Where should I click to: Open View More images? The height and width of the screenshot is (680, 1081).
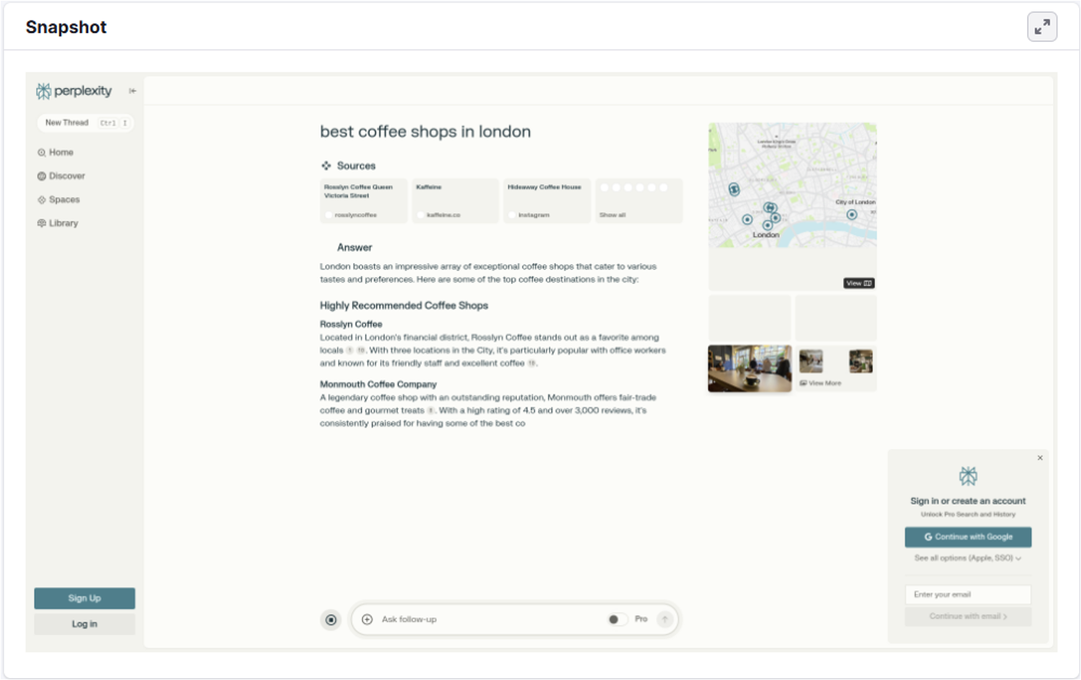point(821,383)
